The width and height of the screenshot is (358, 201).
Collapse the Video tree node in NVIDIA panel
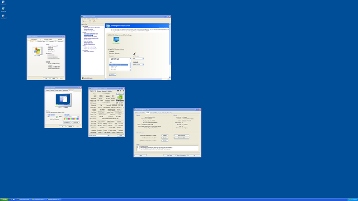point(82,46)
